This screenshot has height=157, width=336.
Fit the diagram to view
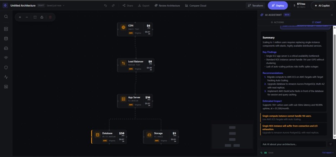point(35,17)
